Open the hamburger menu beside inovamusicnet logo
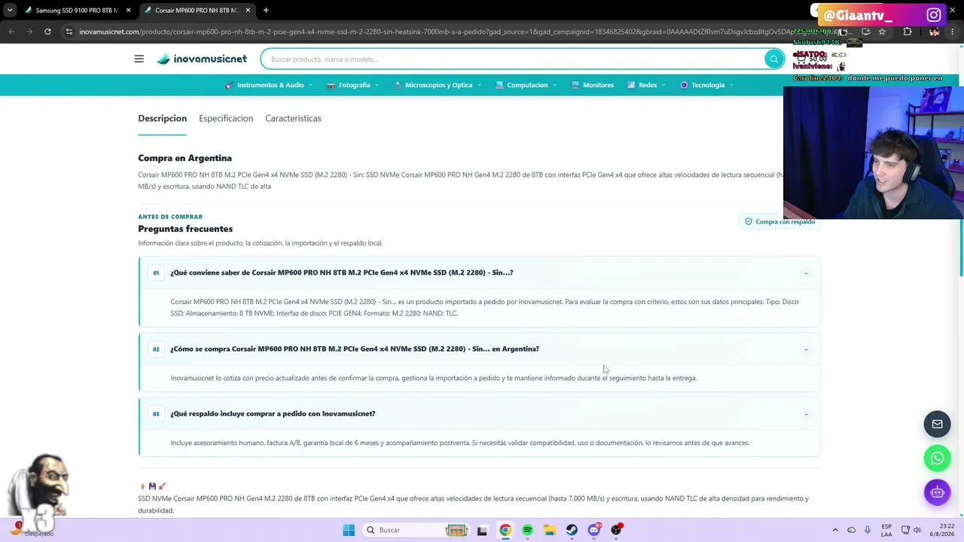Image resolution: width=964 pixels, height=542 pixels. click(139, 59)
